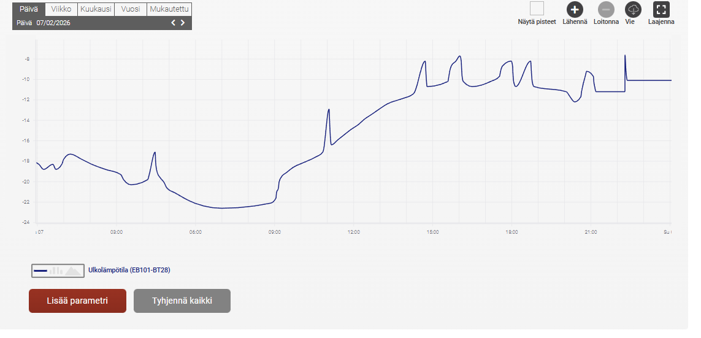Select line chart style in the legend
Image resolution: width=701 pixels, height=338 pixels.
[x=41, y=270]
